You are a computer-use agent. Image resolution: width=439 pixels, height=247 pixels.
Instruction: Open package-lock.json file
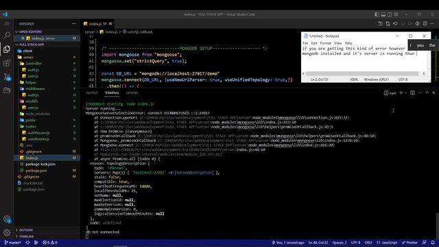pyautogui.click(x=47, y=164)
